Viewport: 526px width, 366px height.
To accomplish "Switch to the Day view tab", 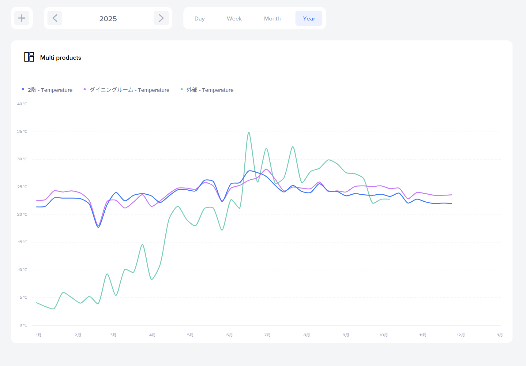I will (x=199, y=19).
